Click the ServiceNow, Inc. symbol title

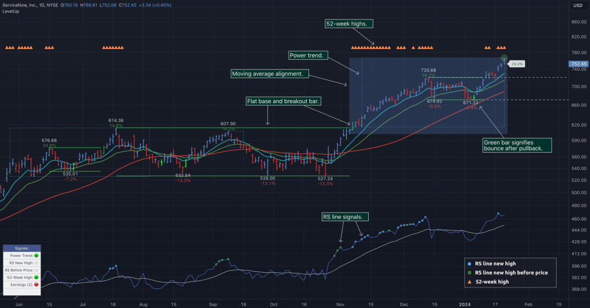pyautogui.click(x=23, y=6)
